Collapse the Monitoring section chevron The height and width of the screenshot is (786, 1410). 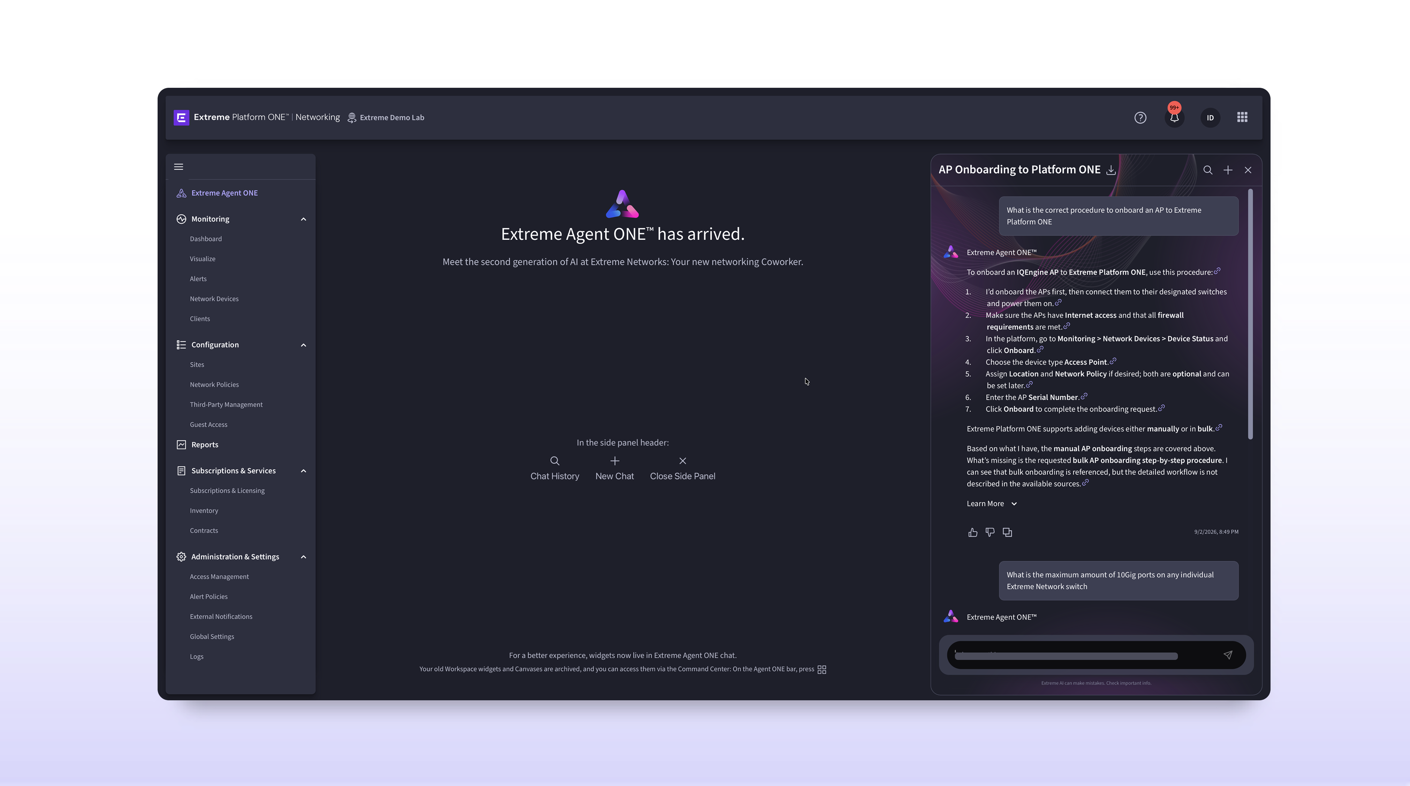point(303,219)
